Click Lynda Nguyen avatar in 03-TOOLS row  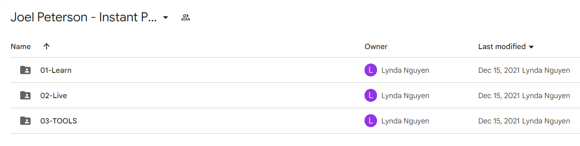[371, 121]
